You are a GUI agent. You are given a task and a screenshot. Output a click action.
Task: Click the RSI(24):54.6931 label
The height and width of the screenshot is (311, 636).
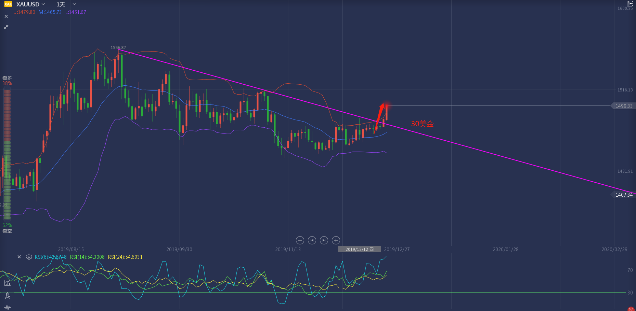tap(125, 257)
